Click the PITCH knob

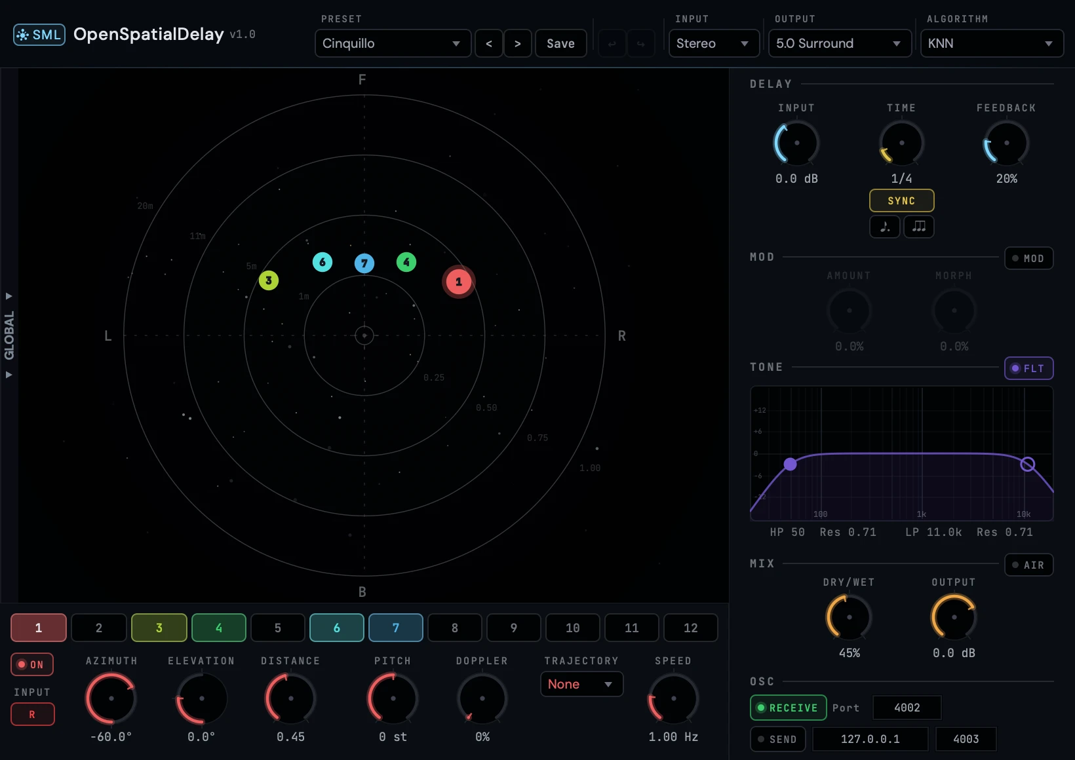pos(393,698)
